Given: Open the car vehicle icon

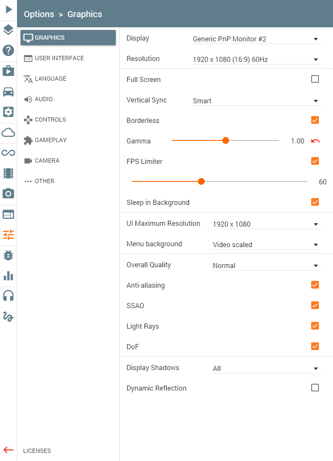Looking at the screenshot, I should pos(9,91).
